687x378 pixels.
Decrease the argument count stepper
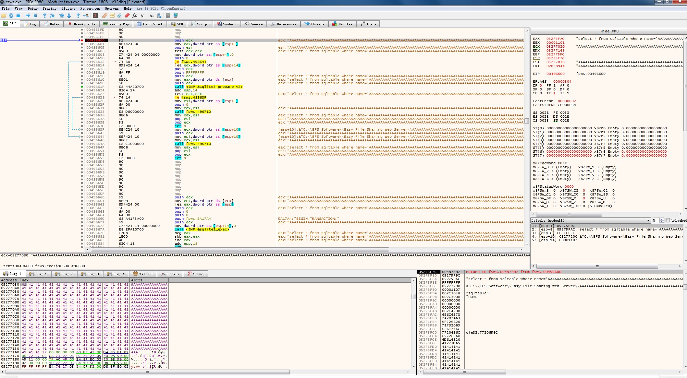[x=661, y=222]
